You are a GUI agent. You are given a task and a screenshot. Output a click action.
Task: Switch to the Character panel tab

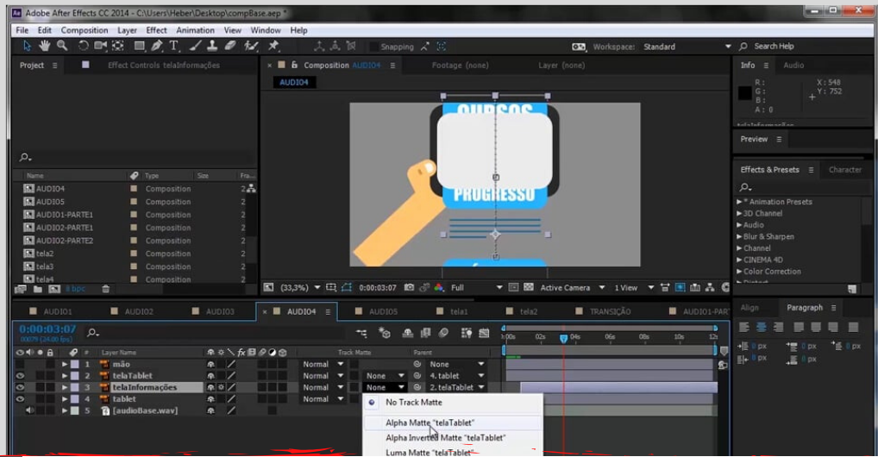845,170
